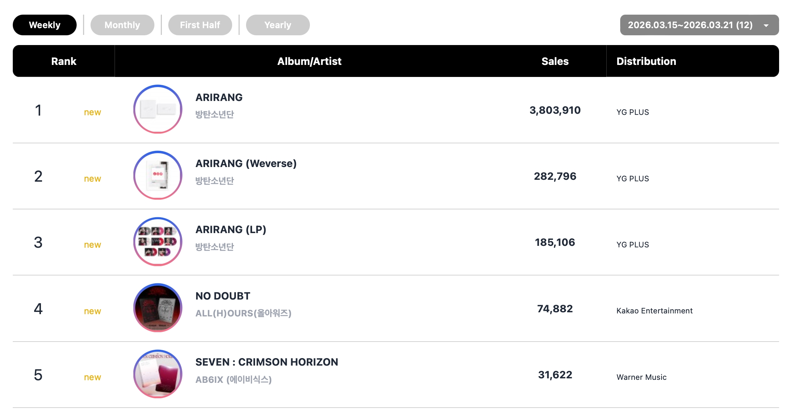Click artist name ALL(H)OURS(올아워즈)

(x=243, y=313)
